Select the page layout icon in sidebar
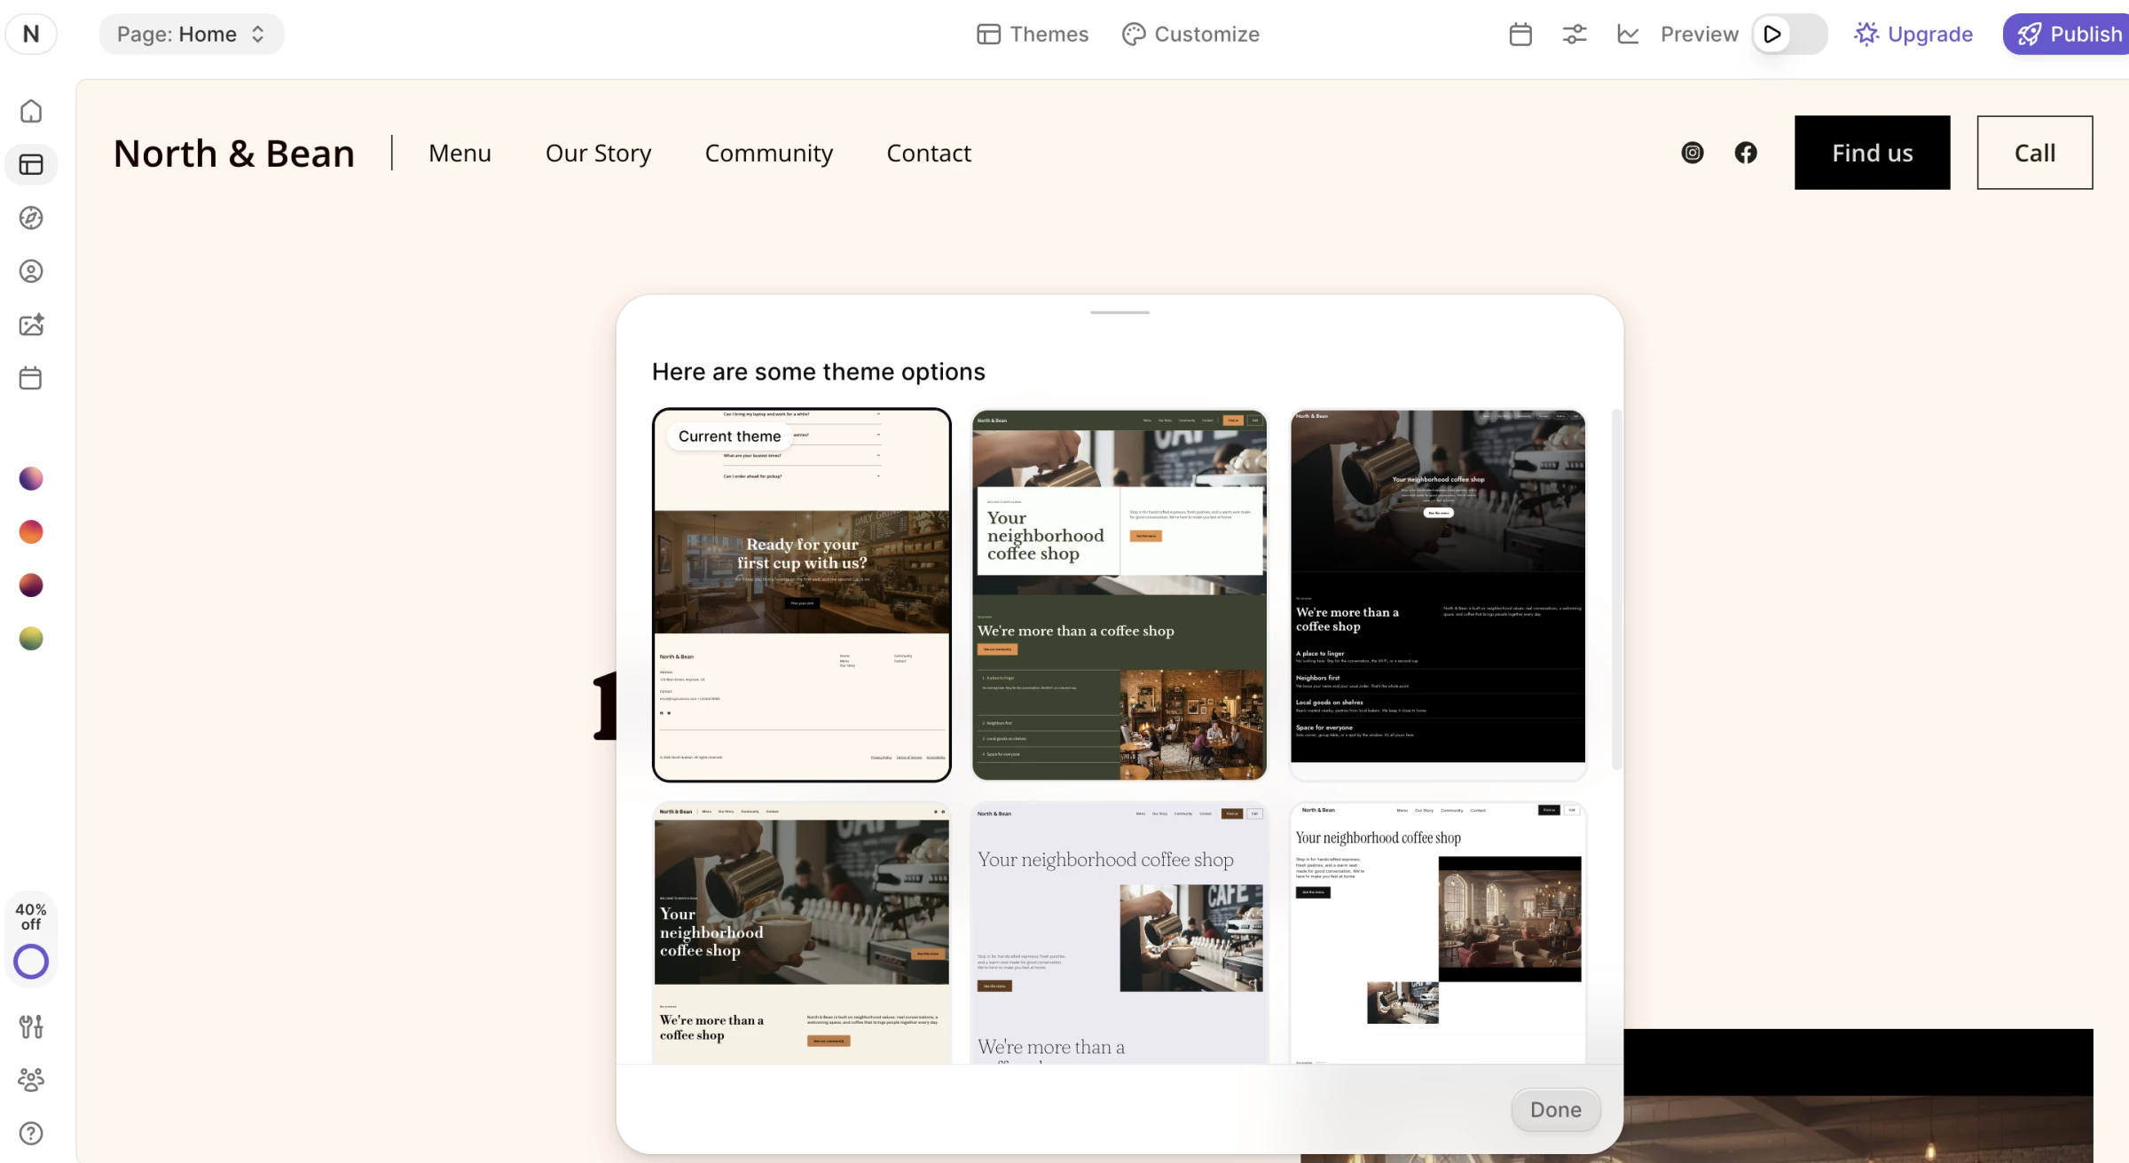This screenshot has width=2129, height=1163. coord(31,164)
